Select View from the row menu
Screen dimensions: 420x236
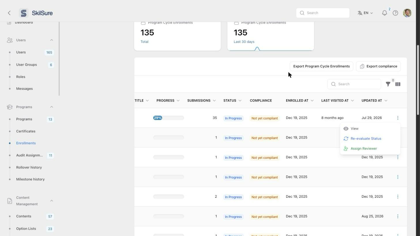(370, 129)
